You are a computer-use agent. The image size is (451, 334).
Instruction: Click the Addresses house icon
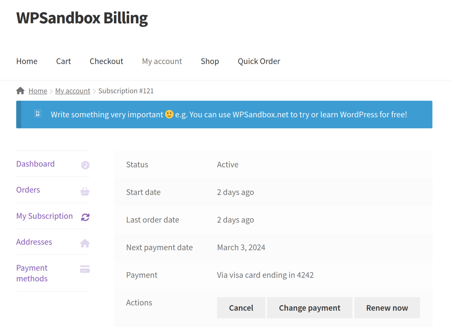point(85,243)
